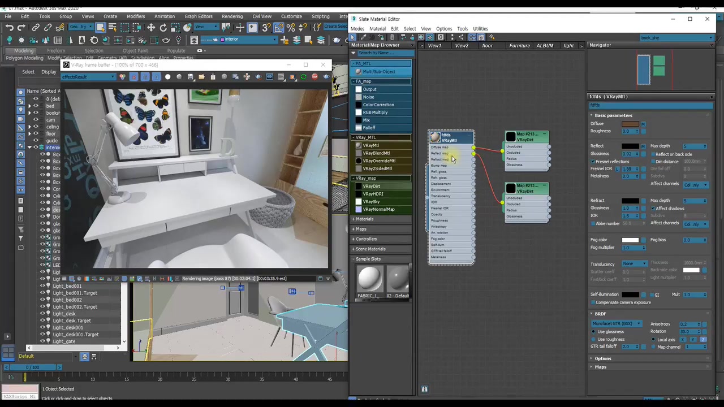The width and height of the screenshot is (724, 407).
Task: Click the Link objects chain icon
Action: click(36, 28)
